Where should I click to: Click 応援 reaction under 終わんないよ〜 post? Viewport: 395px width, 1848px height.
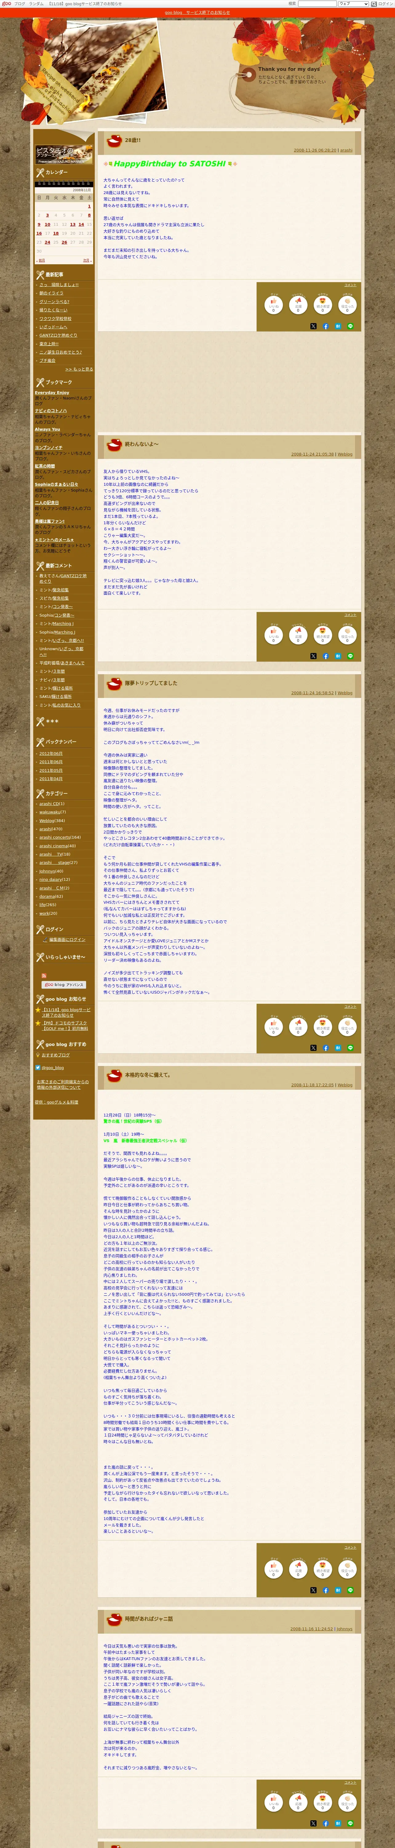298,635
